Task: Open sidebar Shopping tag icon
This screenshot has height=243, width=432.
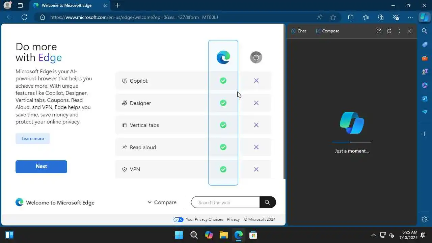Action: click(x=425, y=45)
